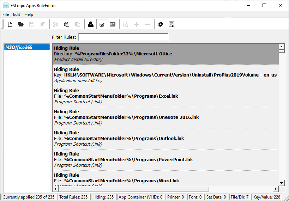
Task: Open an existing rule set file
Action: click(21, 24)
